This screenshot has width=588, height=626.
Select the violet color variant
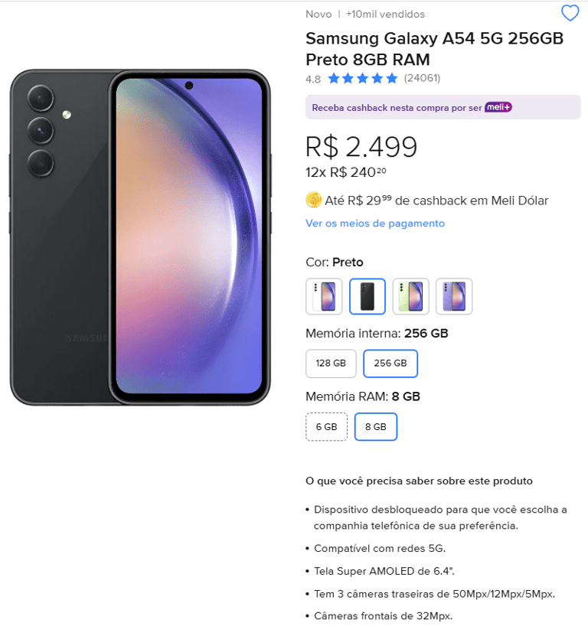coord(454,296)
